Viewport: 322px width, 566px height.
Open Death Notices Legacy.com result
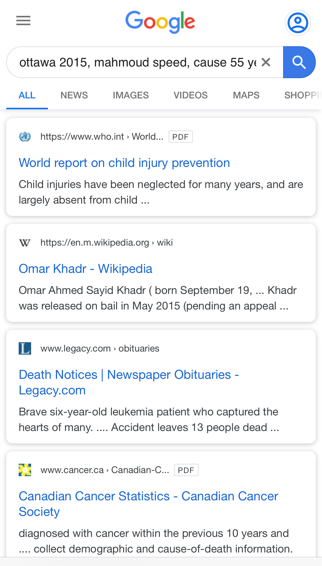129,382
